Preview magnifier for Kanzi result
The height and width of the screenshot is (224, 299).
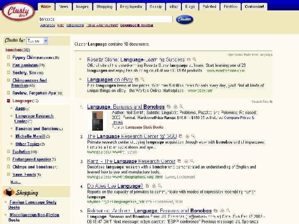coord(192,161)
